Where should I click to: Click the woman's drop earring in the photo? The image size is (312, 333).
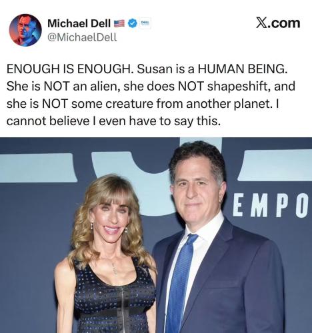[x=91, y=226]
